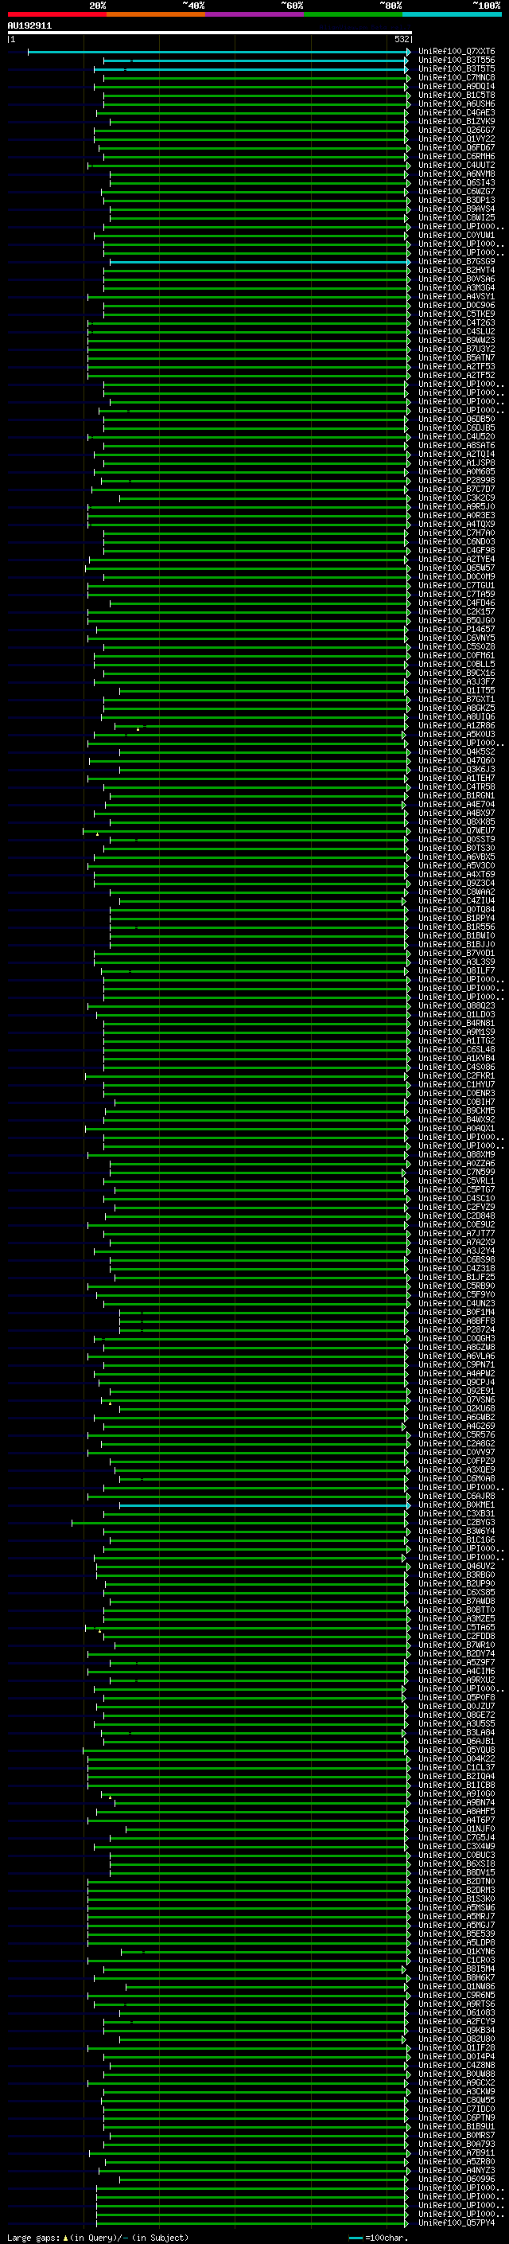Select hit label UniRef100_C6RMH6
509x2244 pixels.
click(x=457, y=157)
